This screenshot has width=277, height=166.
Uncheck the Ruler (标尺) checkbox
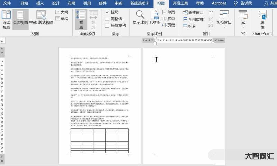[108, 12]
